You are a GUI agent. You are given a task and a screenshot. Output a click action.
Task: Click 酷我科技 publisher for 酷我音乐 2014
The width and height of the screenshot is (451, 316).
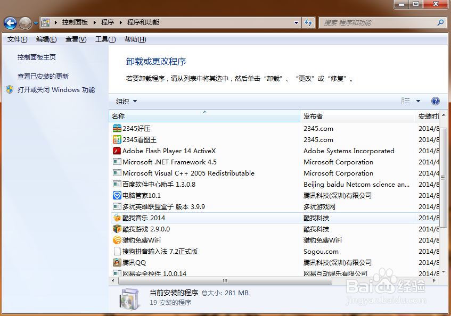click(x=316, y=218)
